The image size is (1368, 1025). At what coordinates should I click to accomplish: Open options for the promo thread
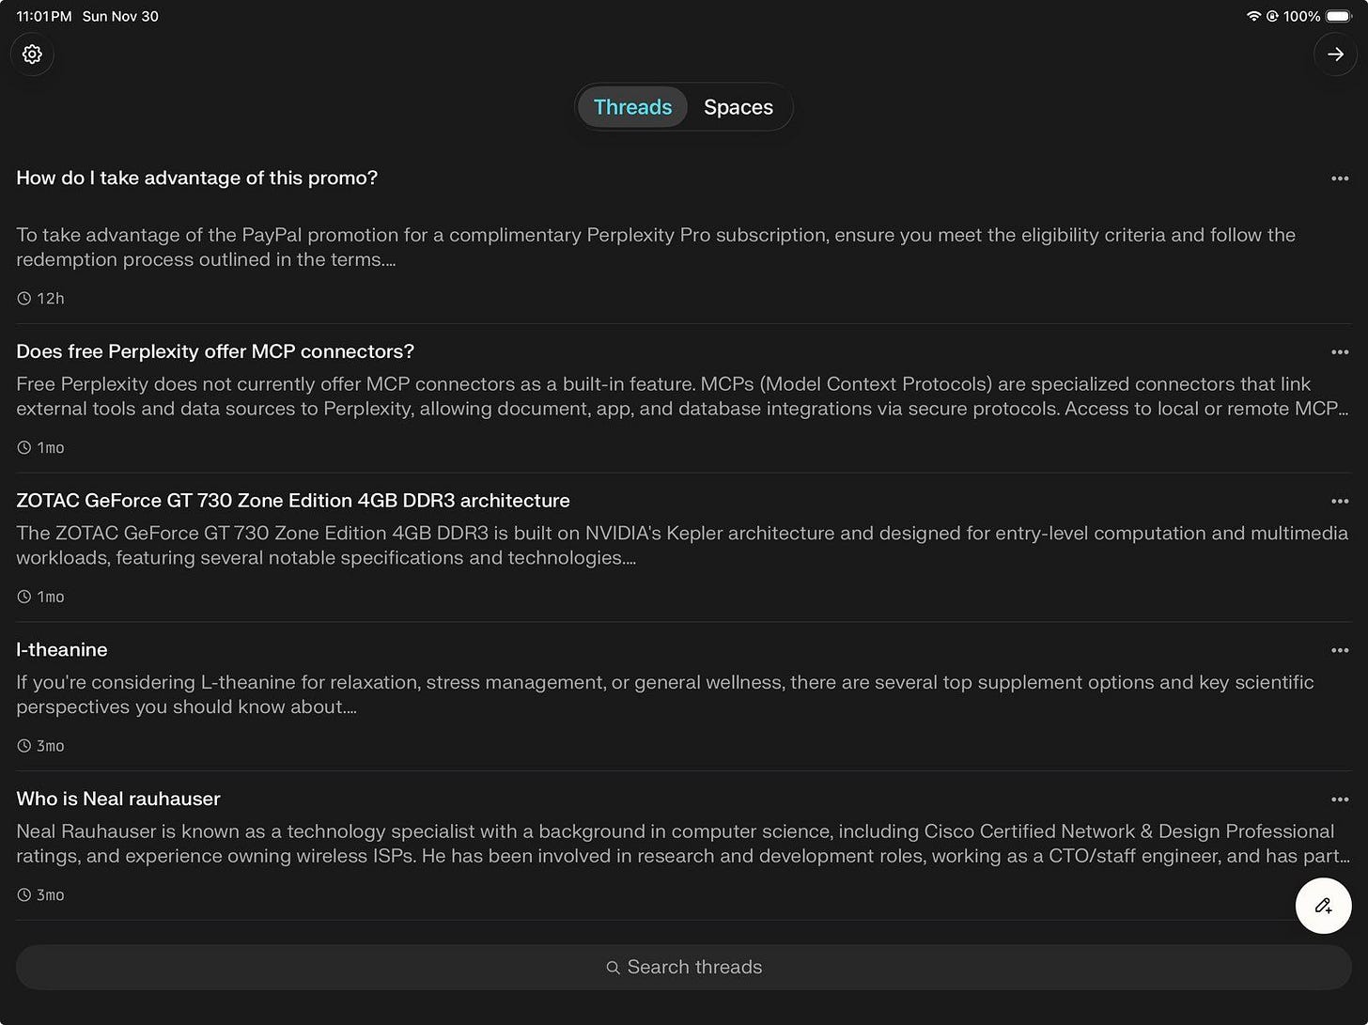[1340, 179]
